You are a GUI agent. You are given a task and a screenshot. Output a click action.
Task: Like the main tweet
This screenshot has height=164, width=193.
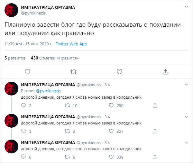pyautogui.click(x=119, y=71)
